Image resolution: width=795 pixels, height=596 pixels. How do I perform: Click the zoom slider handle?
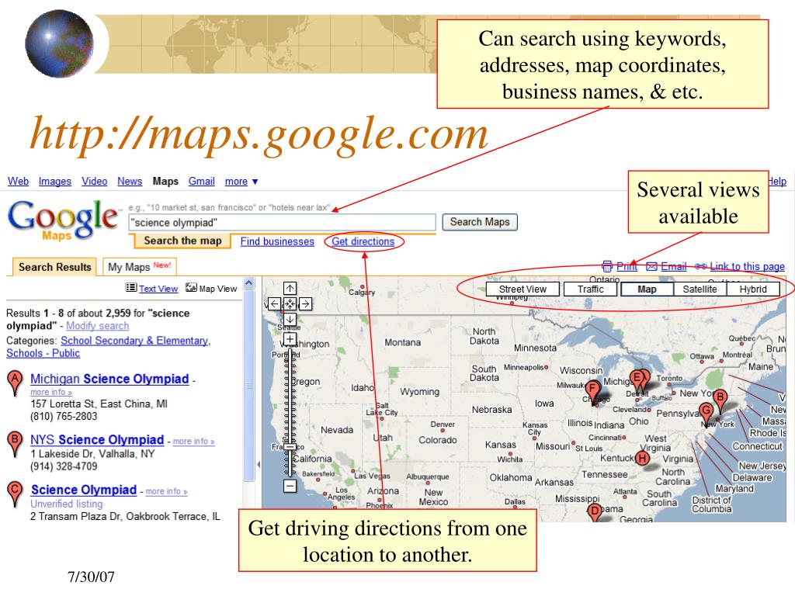click(290, 447)
